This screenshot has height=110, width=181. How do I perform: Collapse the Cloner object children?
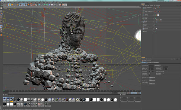coord(143,19)
